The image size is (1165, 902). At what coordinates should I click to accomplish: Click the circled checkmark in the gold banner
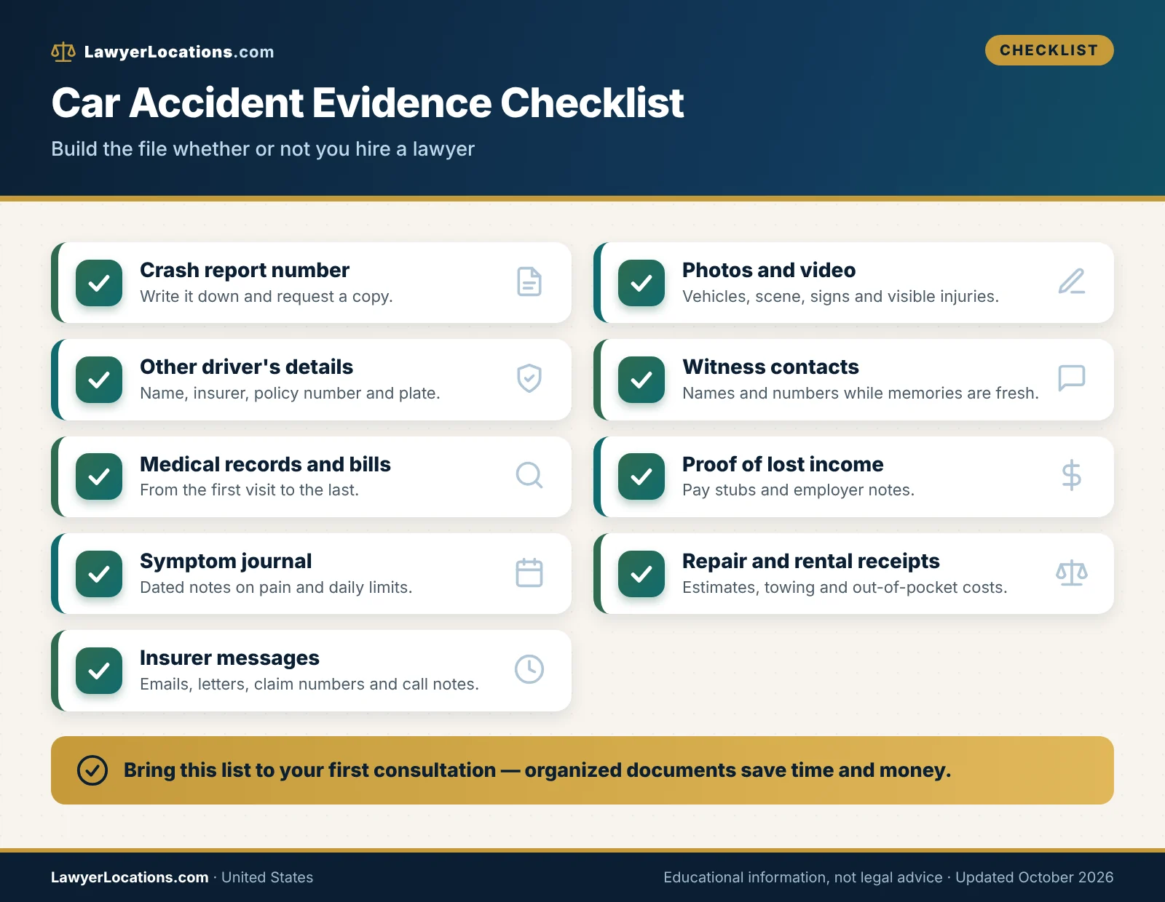pos(92,770)
